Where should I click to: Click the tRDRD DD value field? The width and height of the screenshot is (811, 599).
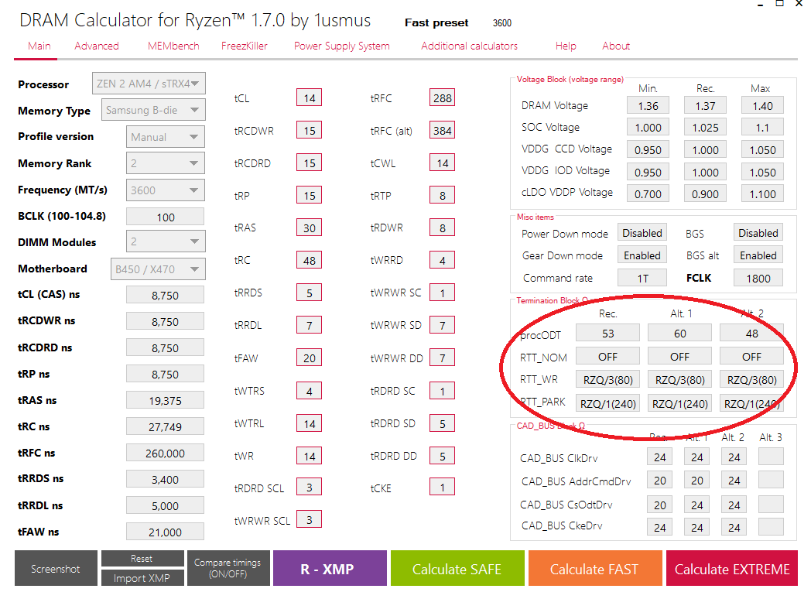pos(442,456)
